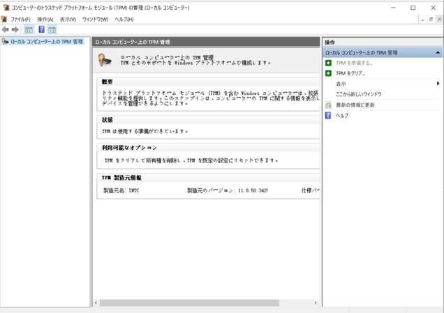Open the ファイル(F) menu
The image size is (444, 313).
click(x=20, y=19)
